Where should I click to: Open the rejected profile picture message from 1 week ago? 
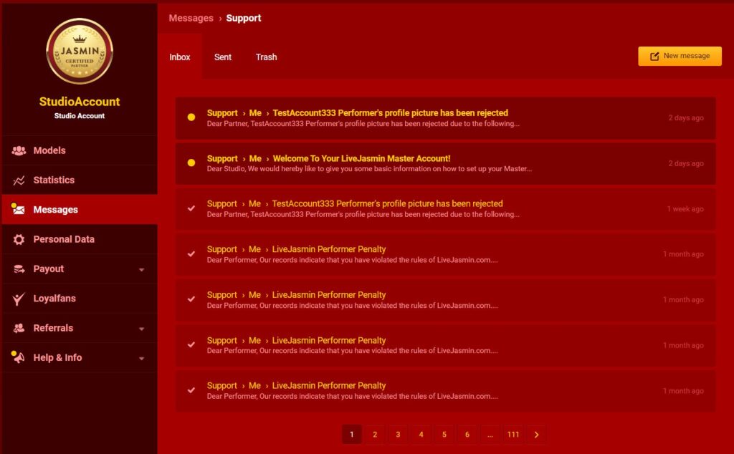(x=446, y=209)
